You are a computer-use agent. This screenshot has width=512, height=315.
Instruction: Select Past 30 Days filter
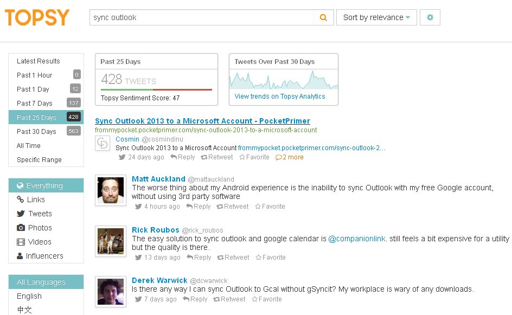46,131
